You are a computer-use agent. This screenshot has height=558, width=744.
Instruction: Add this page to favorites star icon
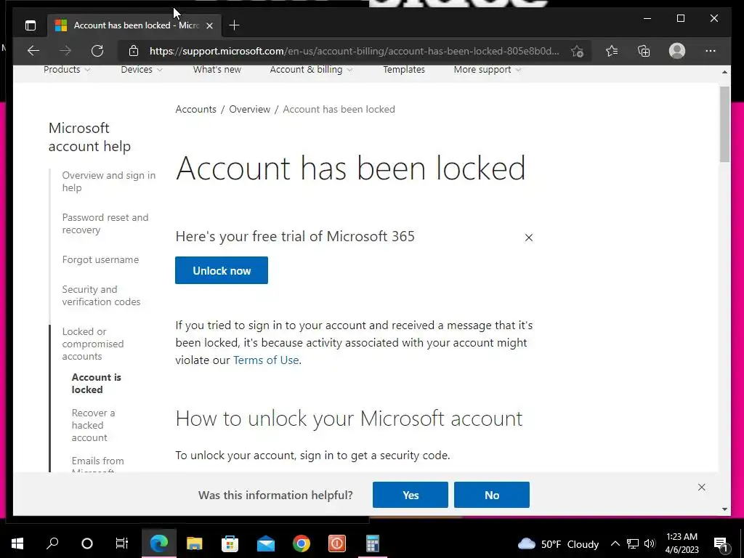click(577, 51)
